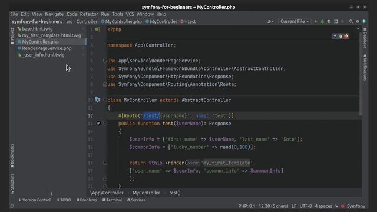The width and height of the screenshot is (377, 212).
Task: Collapse the MyController class fold at line 10
Action: tap(105, 100)
